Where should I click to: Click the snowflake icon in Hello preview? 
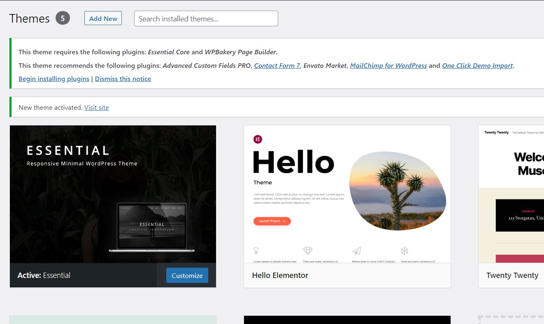(405, 250)
